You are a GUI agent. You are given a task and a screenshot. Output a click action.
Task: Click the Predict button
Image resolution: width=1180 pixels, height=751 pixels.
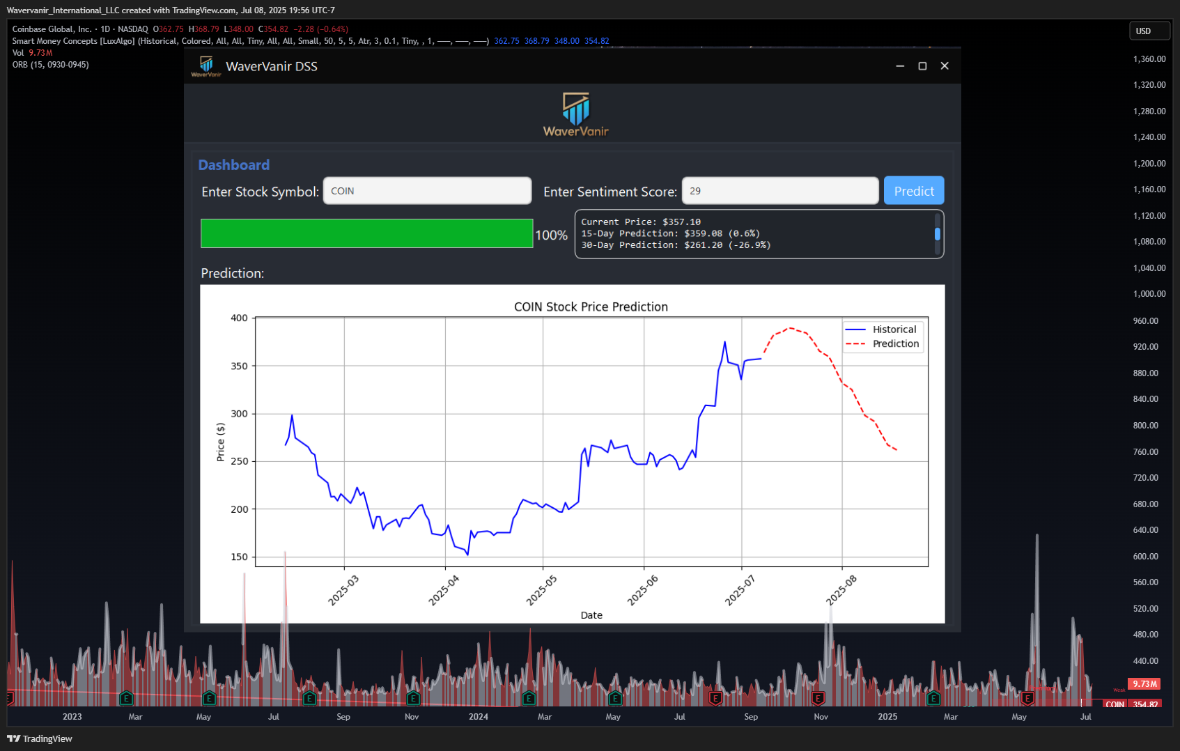914,191
